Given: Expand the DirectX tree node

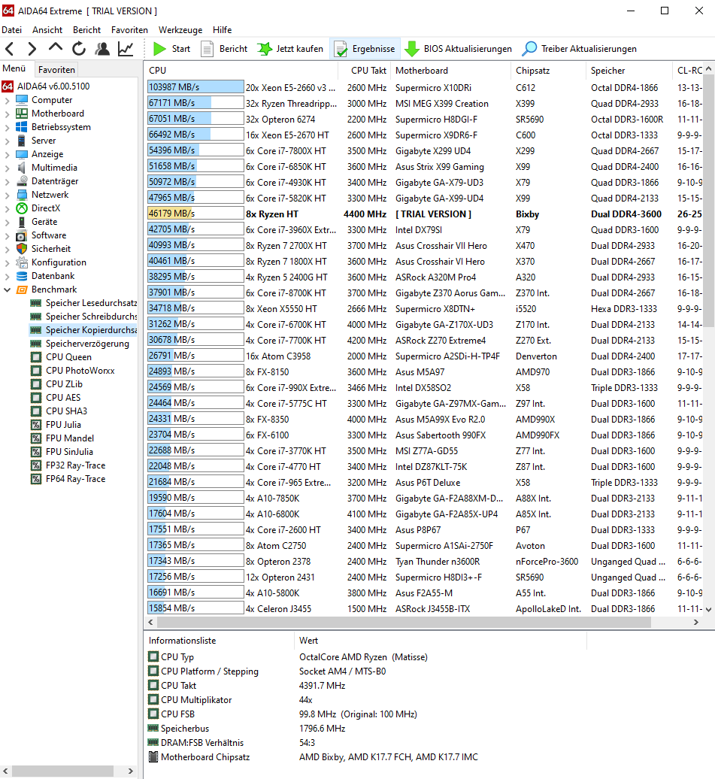Looking at the screenshot, I should click(x=7, y=209).
